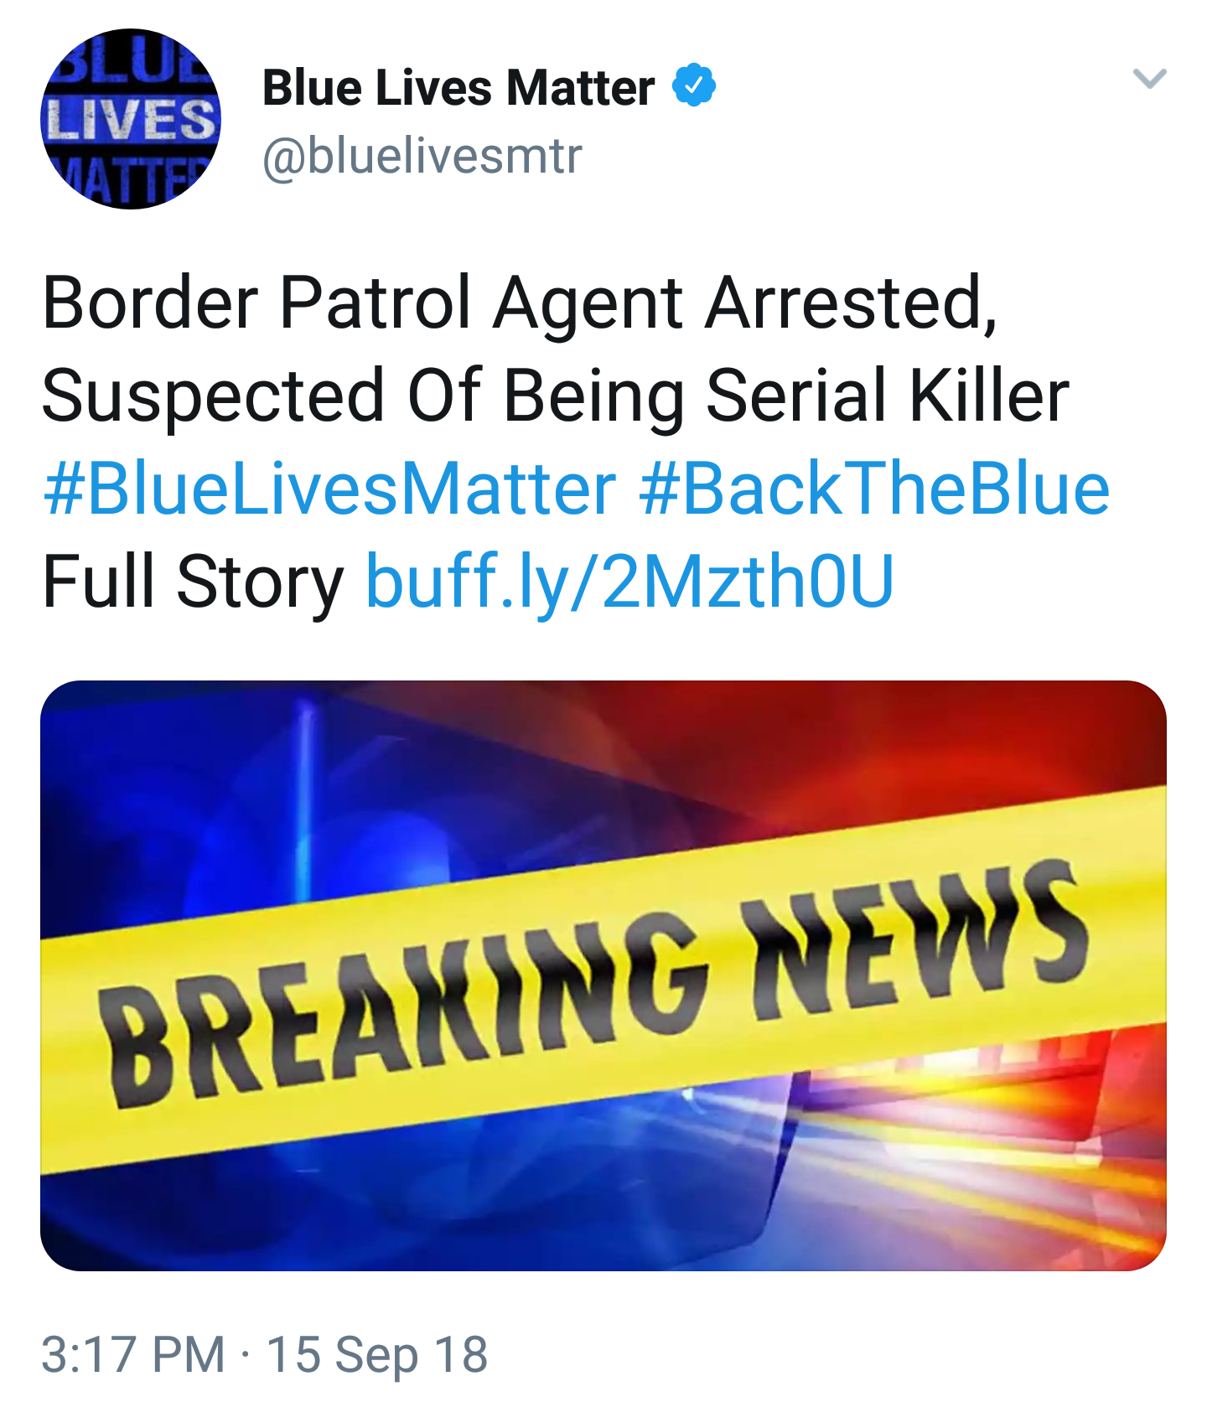
Task: Select the "Suspected Of Being Serial Killer" line
Action: tap(556, 396)
